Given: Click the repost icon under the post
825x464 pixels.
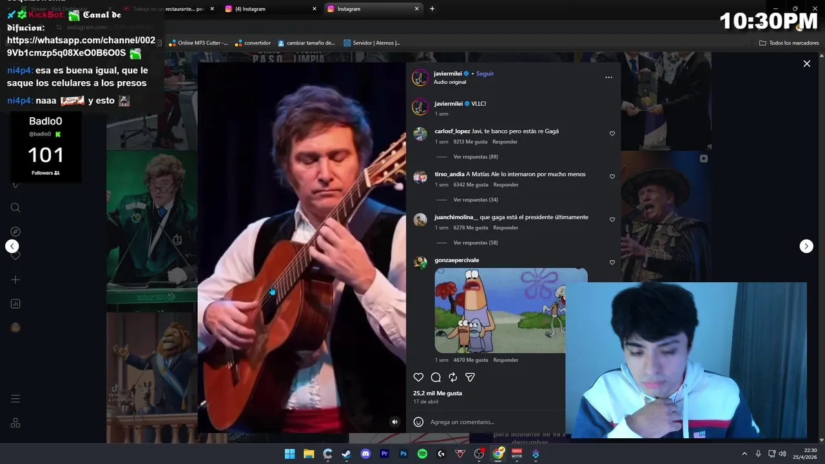Looking at the screenshot, I should click(452, 378).
